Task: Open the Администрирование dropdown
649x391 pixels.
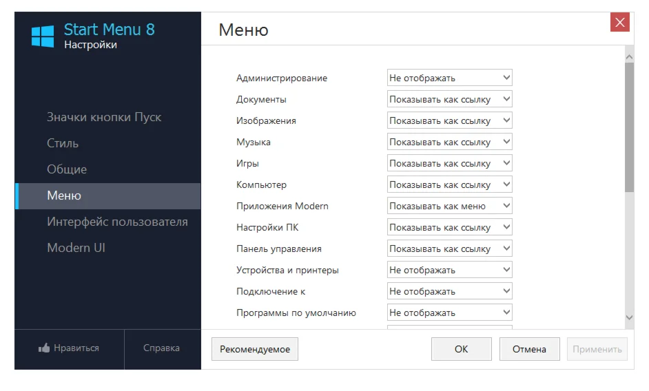Action: [449, 78]
